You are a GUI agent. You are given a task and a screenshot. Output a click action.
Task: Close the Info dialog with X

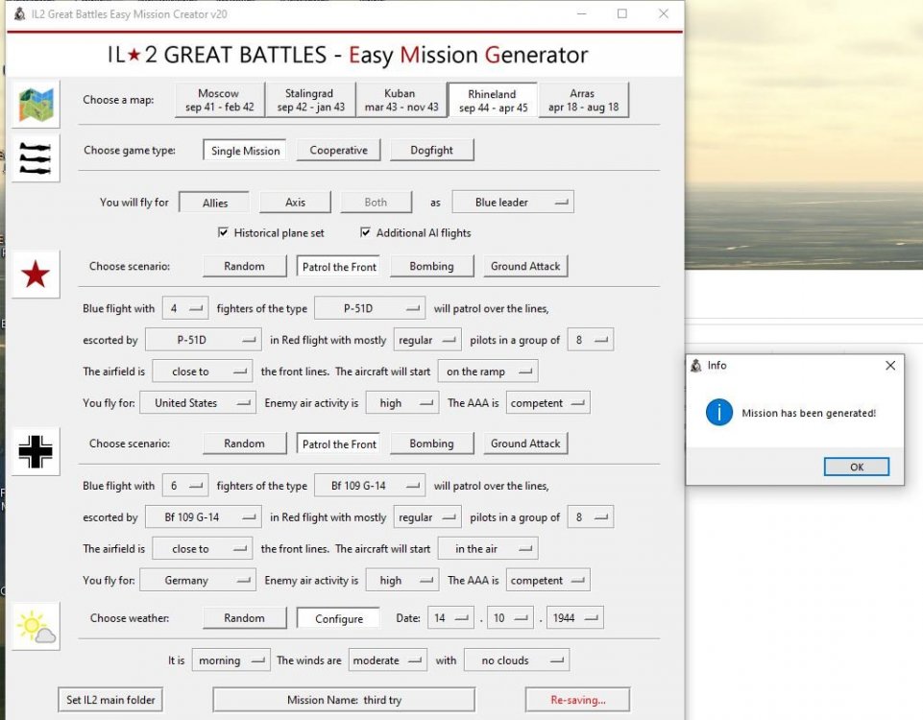pos(889,366)
